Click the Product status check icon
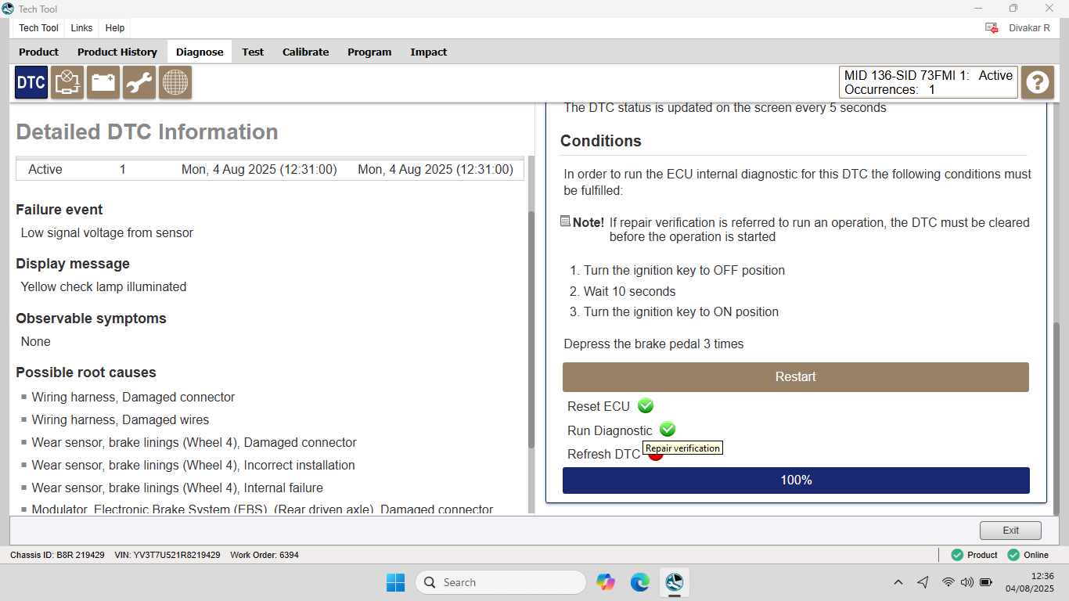Viewport: 1069px width, 601px height. (957, 555)
